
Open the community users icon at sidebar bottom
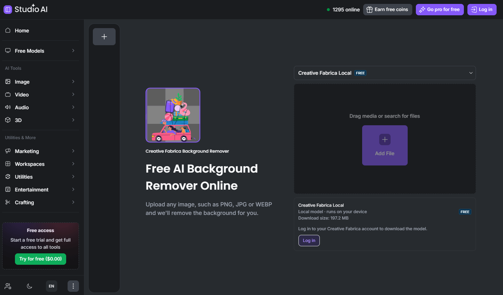[8, 286]
